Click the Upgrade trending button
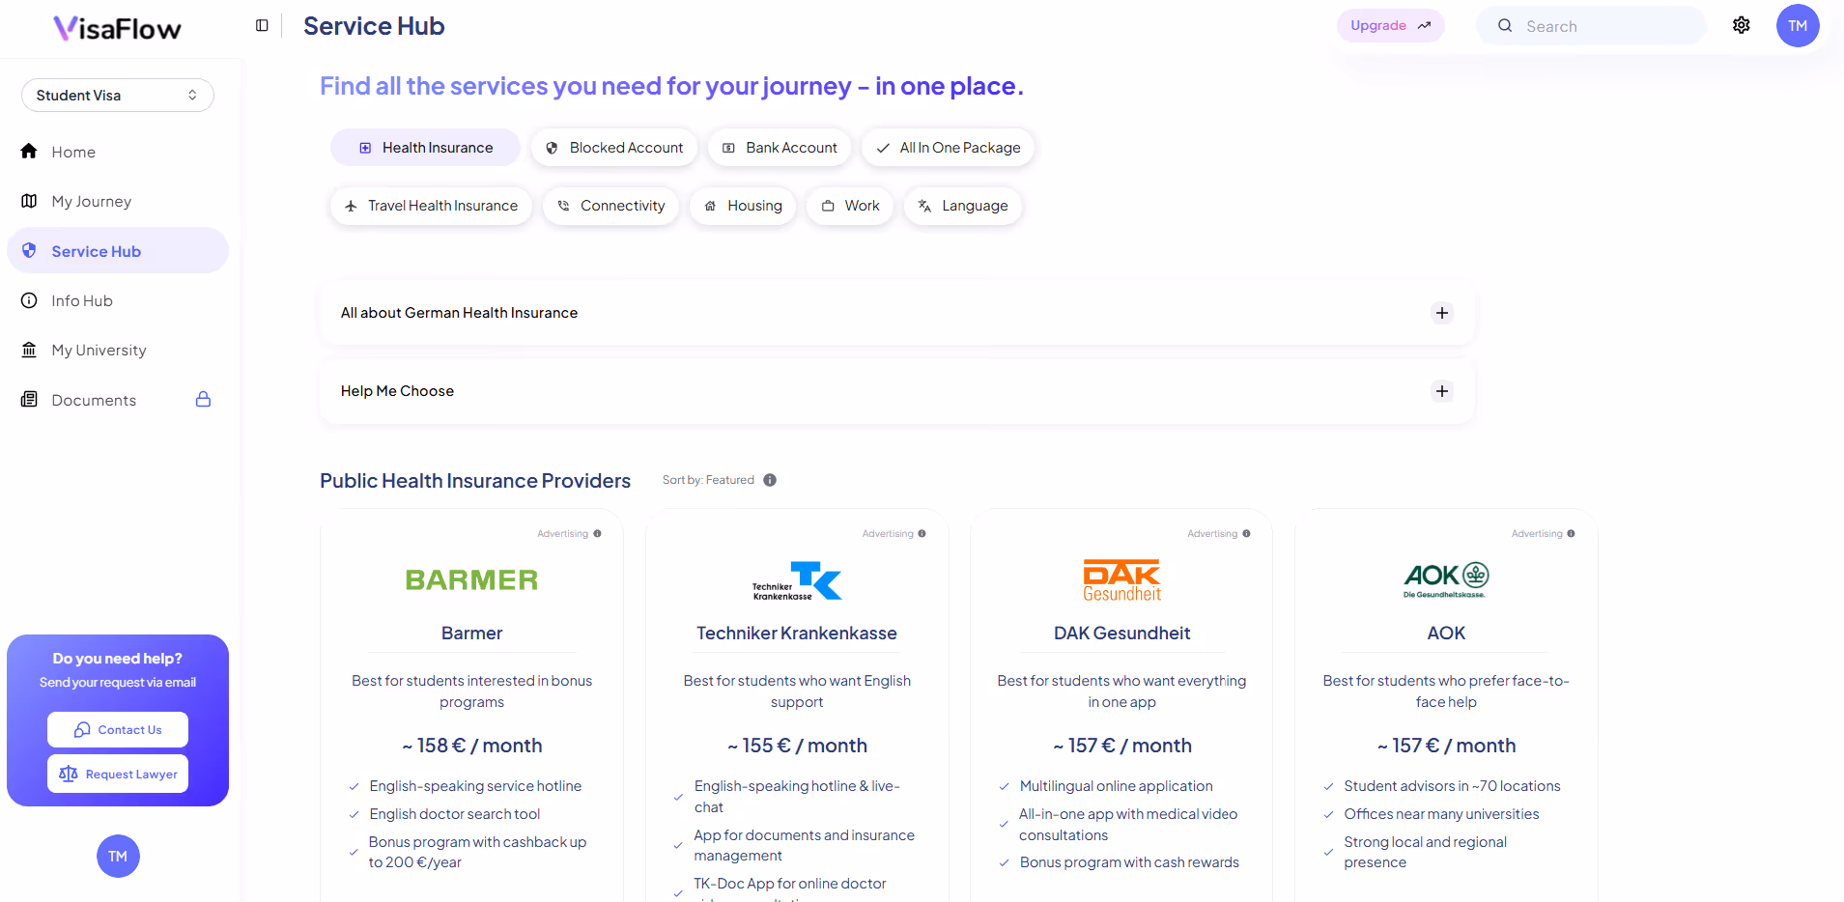The image size is (1844, 902). pyautogui.click(x=1390, y=25)
